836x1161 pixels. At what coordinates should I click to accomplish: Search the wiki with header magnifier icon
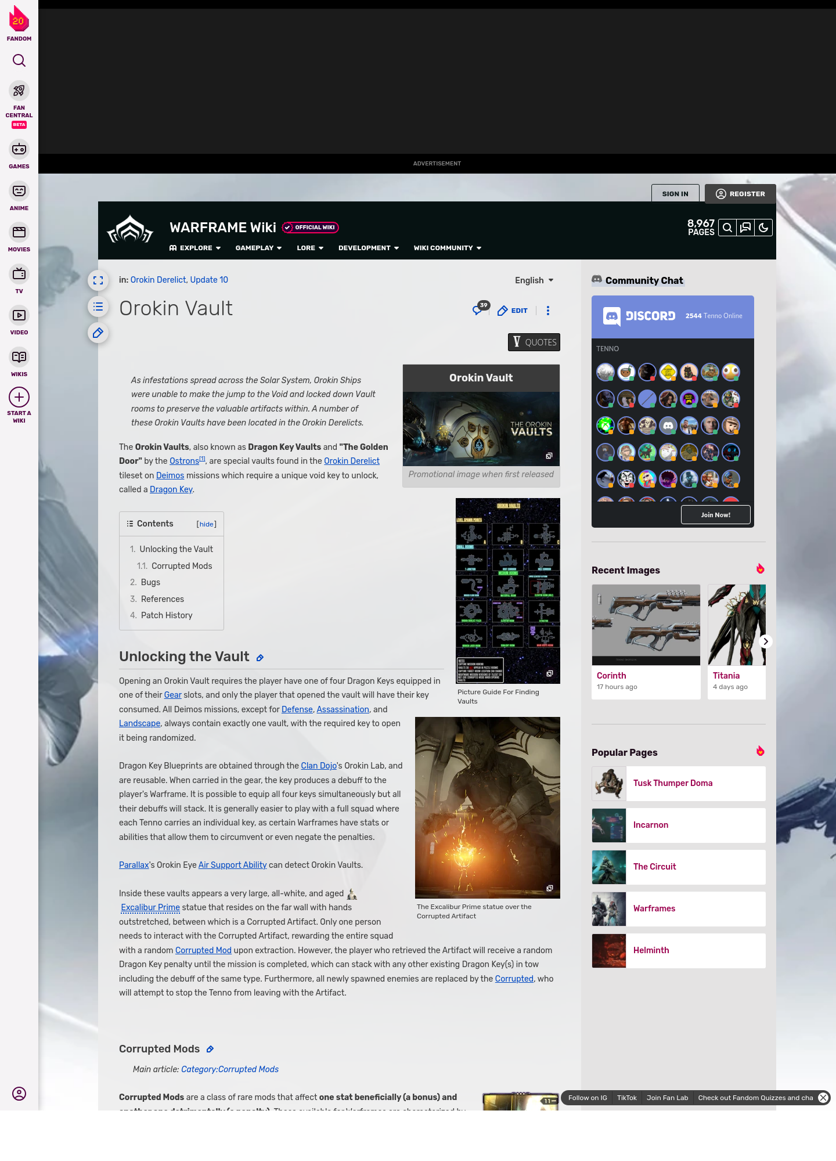[x=727, y=228]
